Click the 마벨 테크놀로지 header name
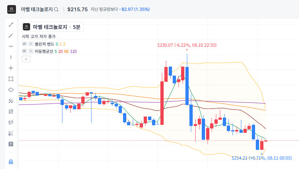Image resolution: width=299 pixels, height=169 pixels. point(37,9)
